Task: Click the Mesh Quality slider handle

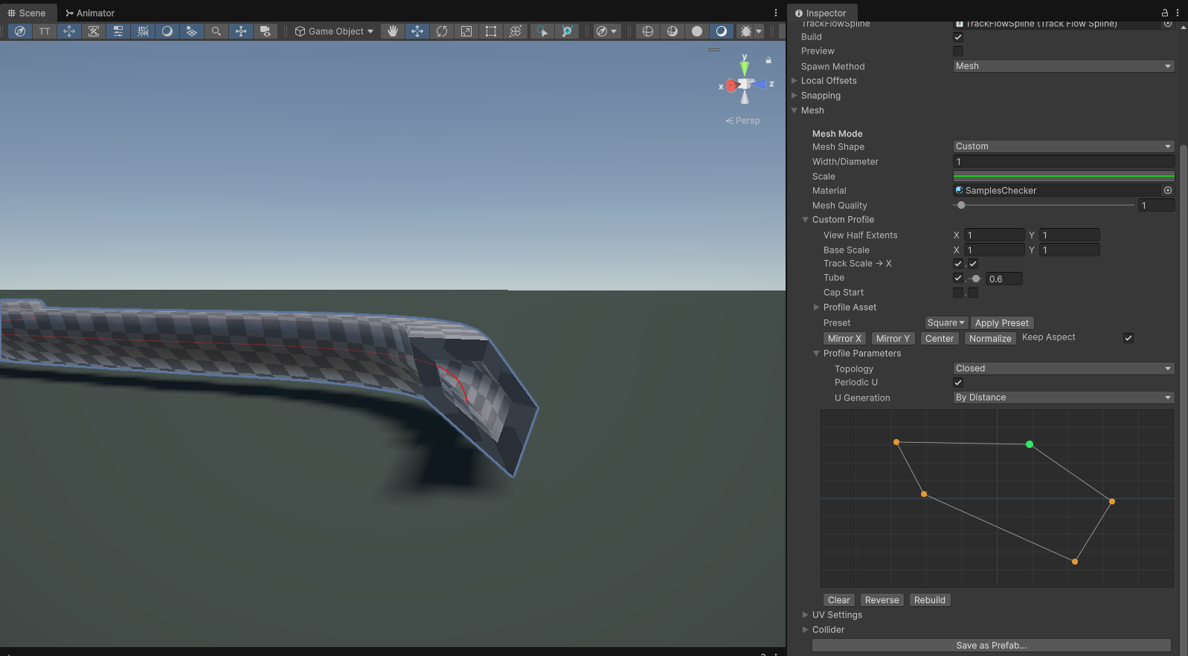Action: 961,206
